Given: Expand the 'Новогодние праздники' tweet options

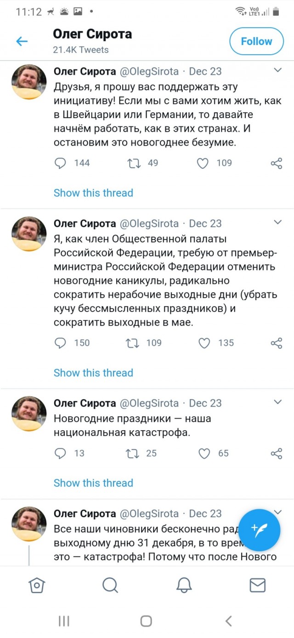Looking at the screenshot, I should click(x=277, y=403).
